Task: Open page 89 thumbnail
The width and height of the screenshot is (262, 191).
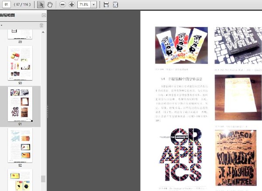Action: click(x=20, y=34)
